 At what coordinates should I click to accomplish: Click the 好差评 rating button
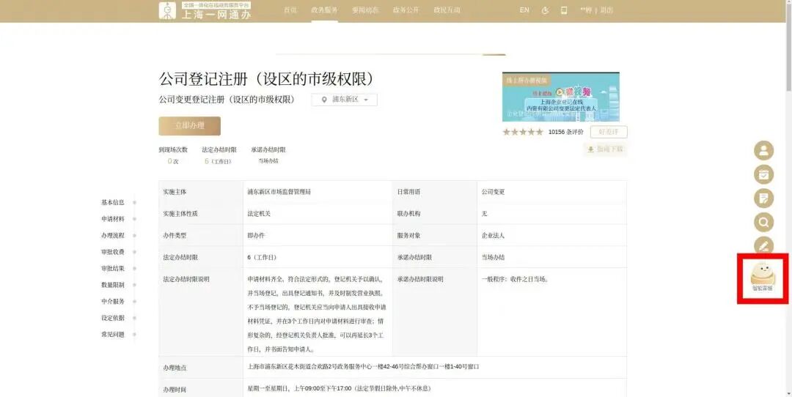coord(608,132)
